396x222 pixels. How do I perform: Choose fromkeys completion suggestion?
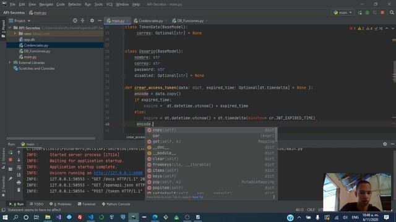pos(210,165)
